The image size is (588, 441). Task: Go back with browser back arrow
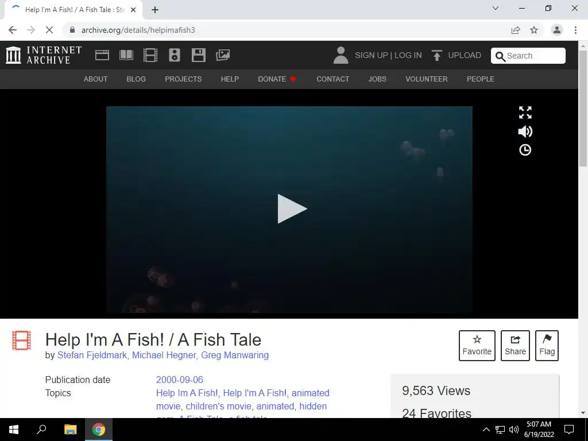13,30
